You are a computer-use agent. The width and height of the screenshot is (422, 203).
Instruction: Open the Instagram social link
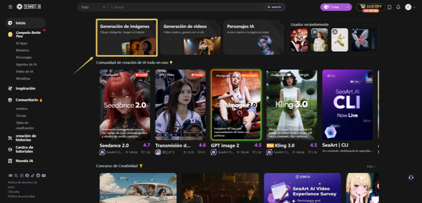(22, 176)
